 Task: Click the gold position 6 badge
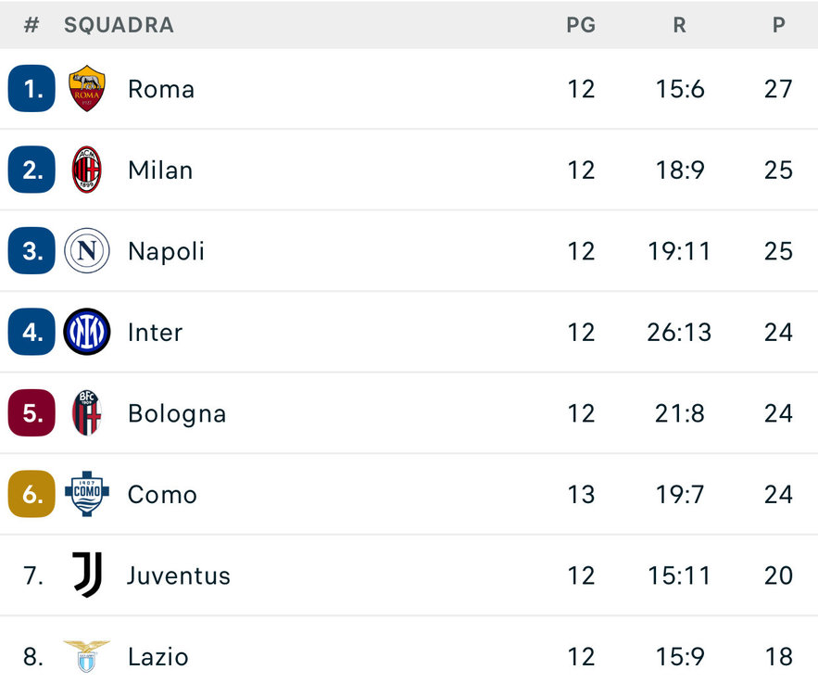(32, 494)
